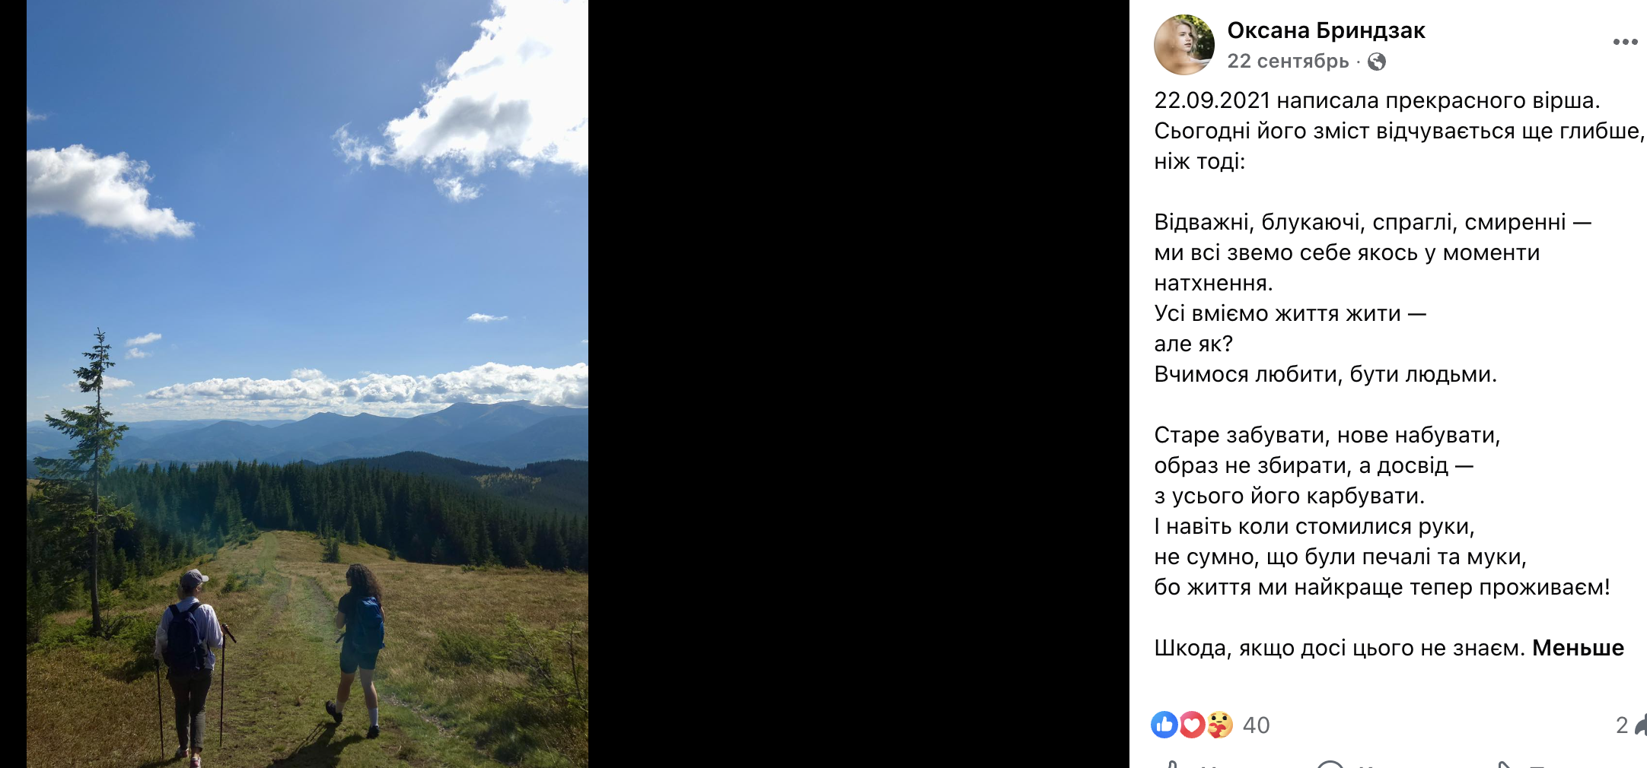Screen dimensions: 1647x768
Task: Click the mountain hiking photo
Action: (307, 384)
